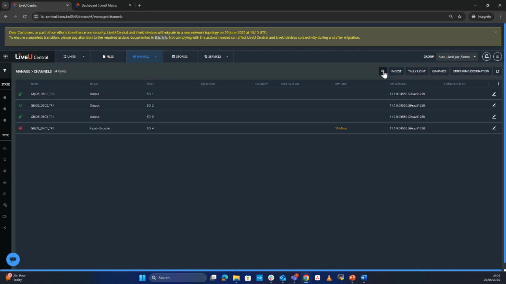Open File Explorer from the taskbar
506x284 pixels.
coord(236,278)
